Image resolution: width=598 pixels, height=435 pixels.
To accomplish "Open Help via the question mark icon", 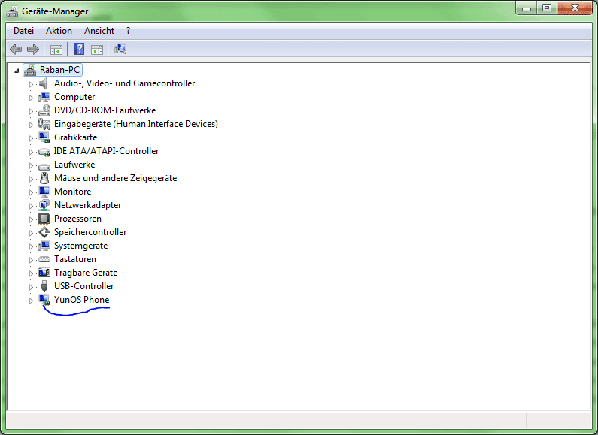I will click(x=79, y=49).
